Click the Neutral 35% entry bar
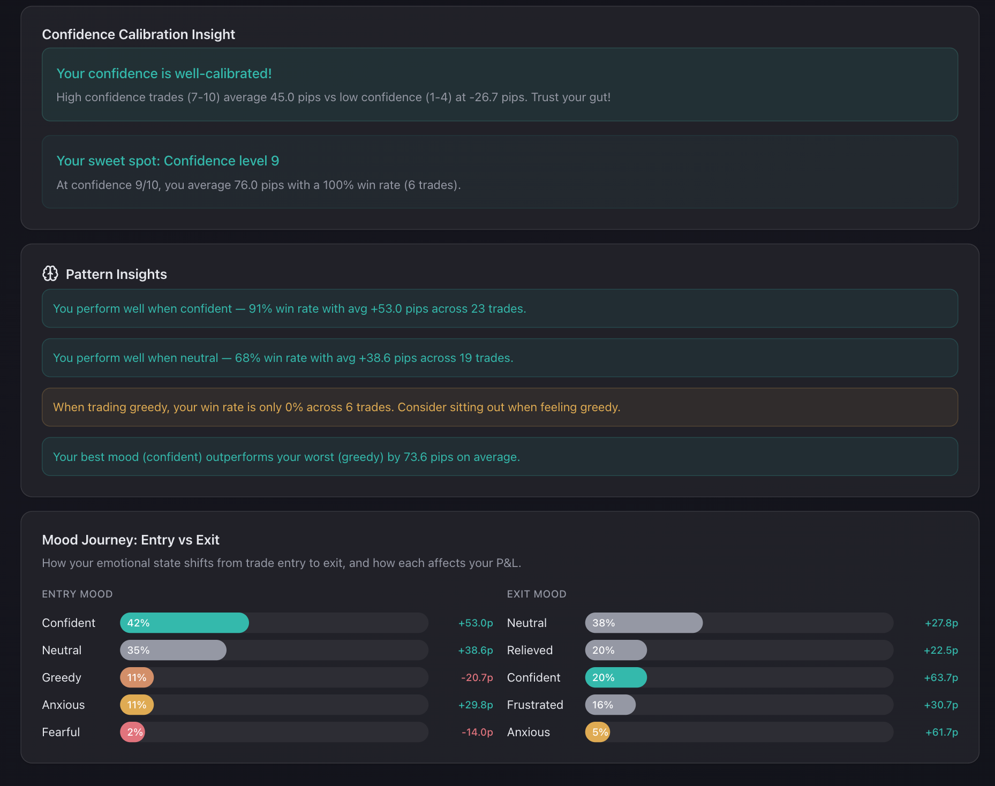The image size is (995, 786). [172, 650]
